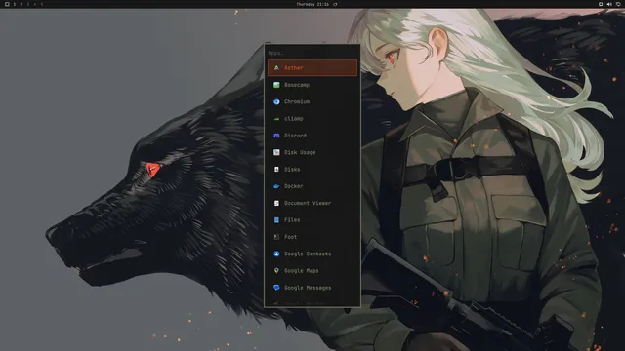Click the network icon at top-bar far right
The image size is (625, 351).
pyautogui.click(x=618, y=4)
